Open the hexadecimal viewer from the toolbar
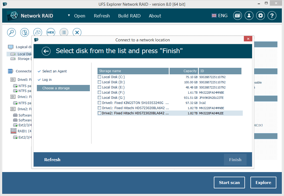Screen dimensions: 284x196 51,32
